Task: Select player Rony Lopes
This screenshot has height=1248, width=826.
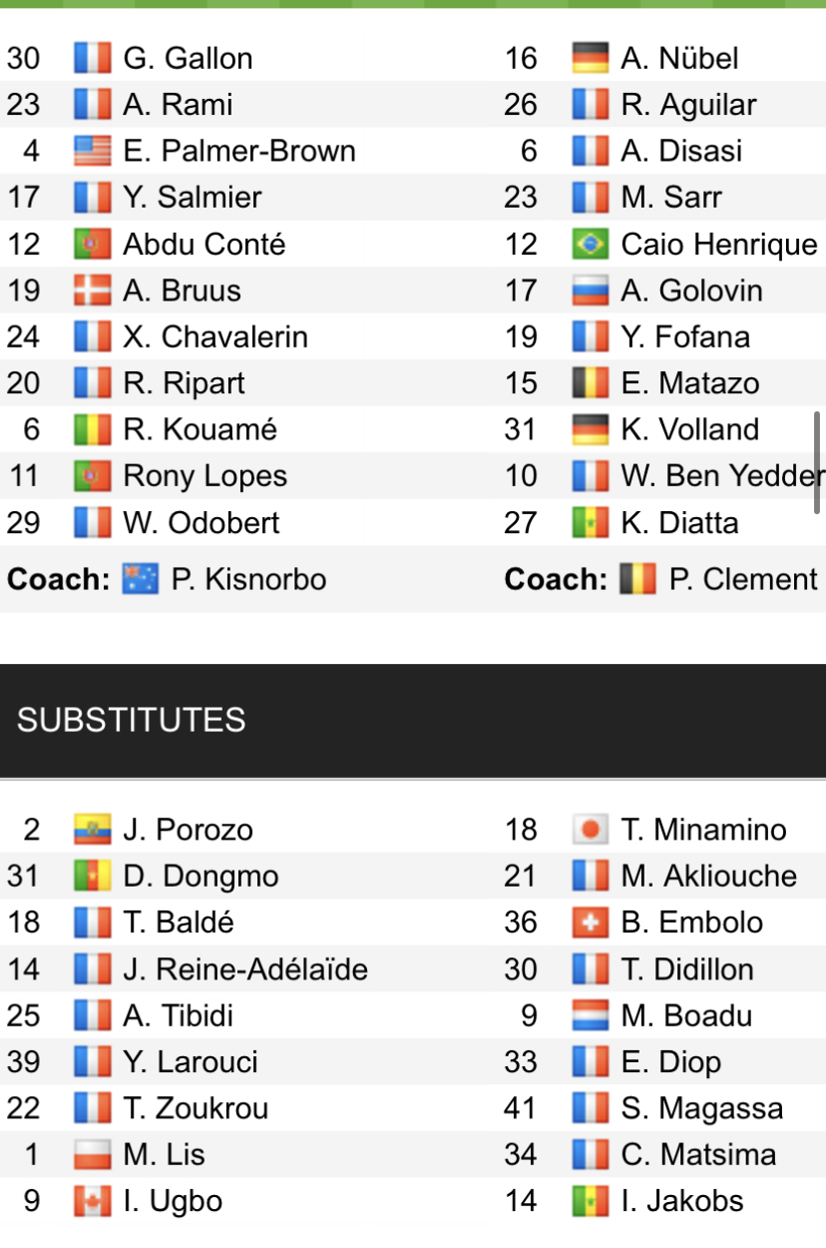Action: pos(205,476)
